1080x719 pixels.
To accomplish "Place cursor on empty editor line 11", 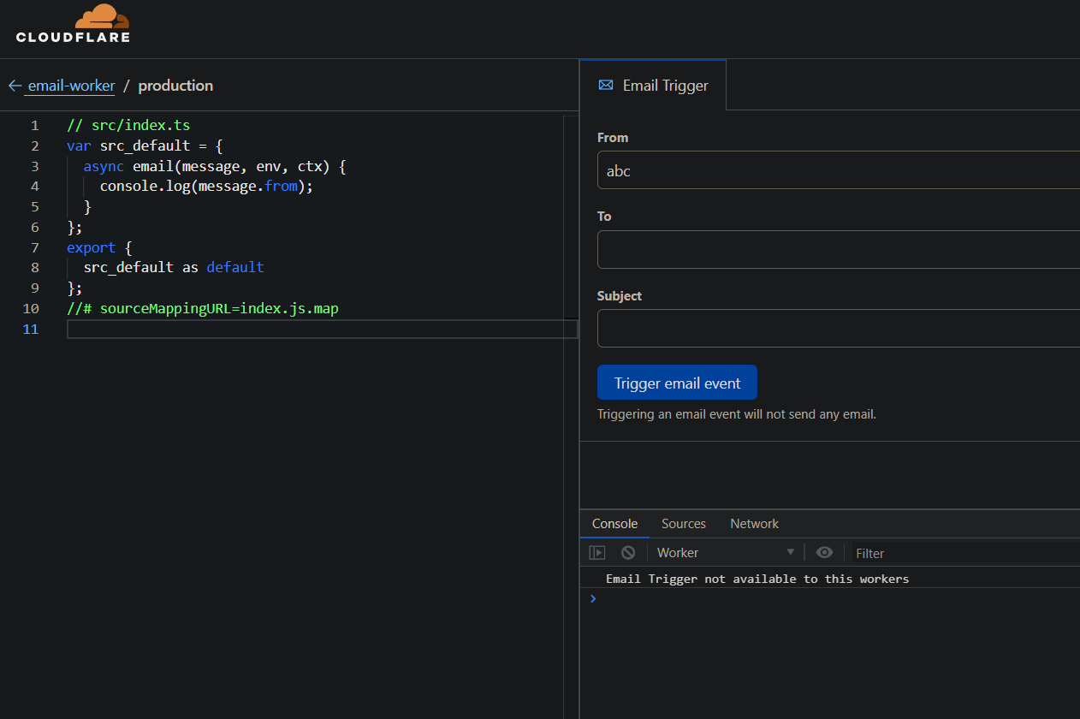I will point(317,330).
